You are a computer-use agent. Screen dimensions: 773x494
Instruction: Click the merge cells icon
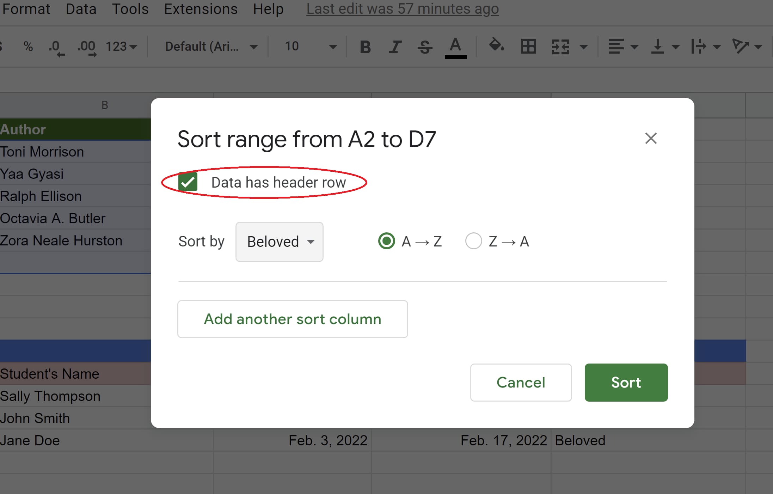point(560,47)
